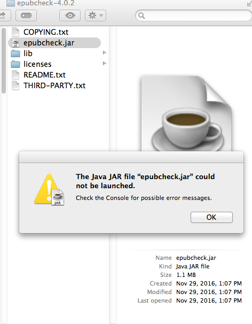
Task: Expand the lib folder disclosure arrow
Action: click(x=105, y=53)
